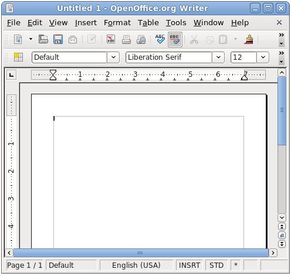Close the Writer window
Image resolution: width=291 pixels, height=276 pixels.
tap(281, 8)
